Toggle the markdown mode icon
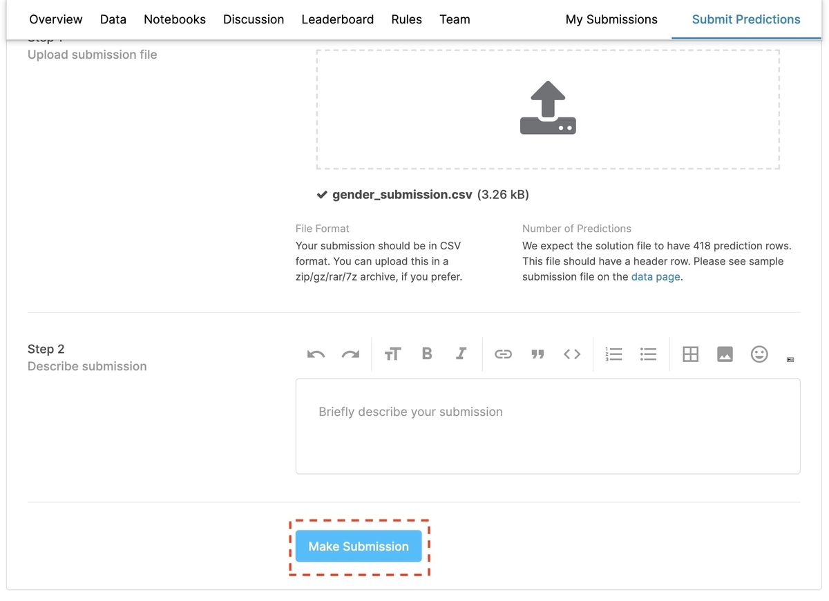 [x=790, y=359]
